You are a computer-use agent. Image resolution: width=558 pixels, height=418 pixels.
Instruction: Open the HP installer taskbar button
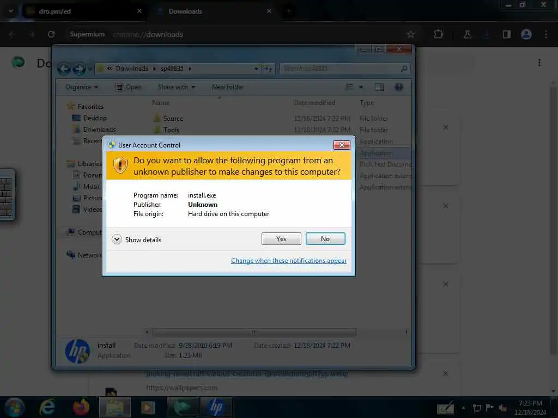pos(216,407)
